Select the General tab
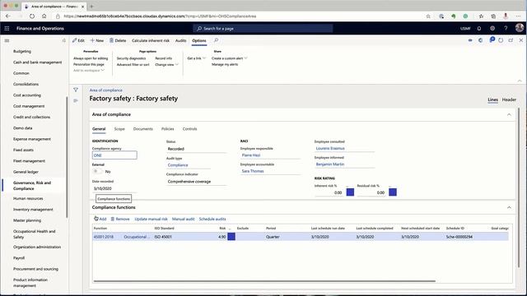The width and height of the screenshot is (527, 296). (99, 129)
